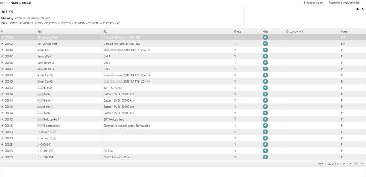Sort by Class column header

tap(344, 31)
